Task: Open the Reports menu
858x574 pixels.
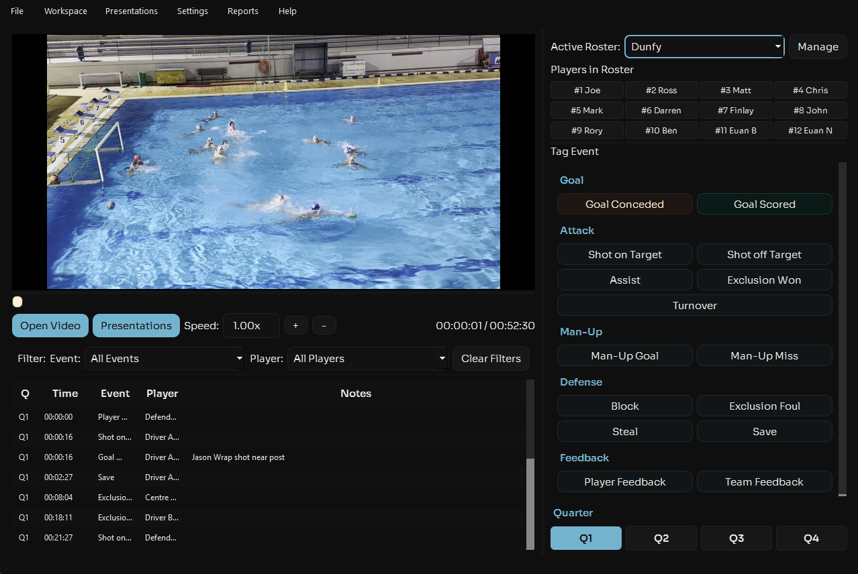Action: [242, 11]
